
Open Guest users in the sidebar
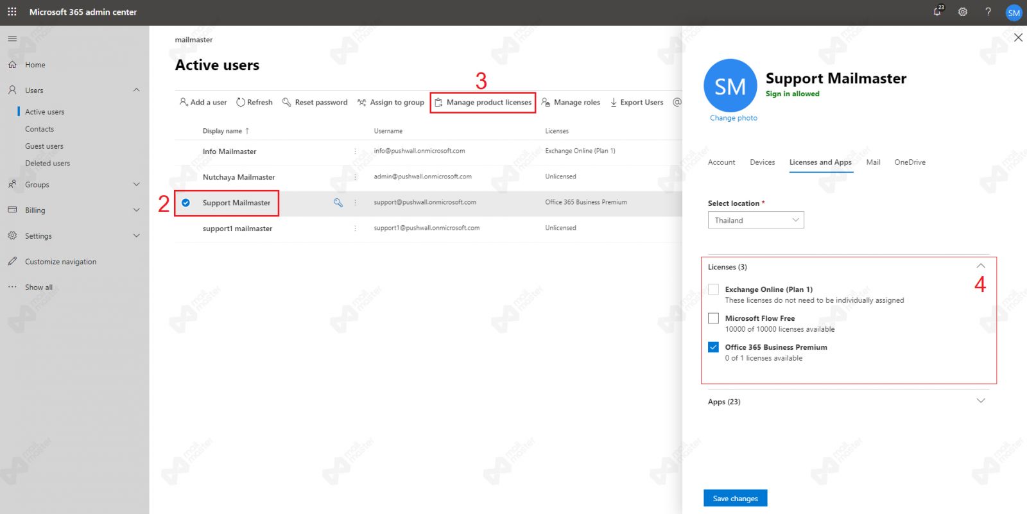(x=44, y=146)
